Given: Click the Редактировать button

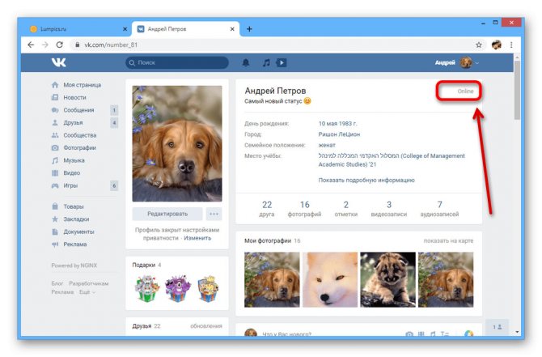Looking at the screenshot, I should [167, 214].
